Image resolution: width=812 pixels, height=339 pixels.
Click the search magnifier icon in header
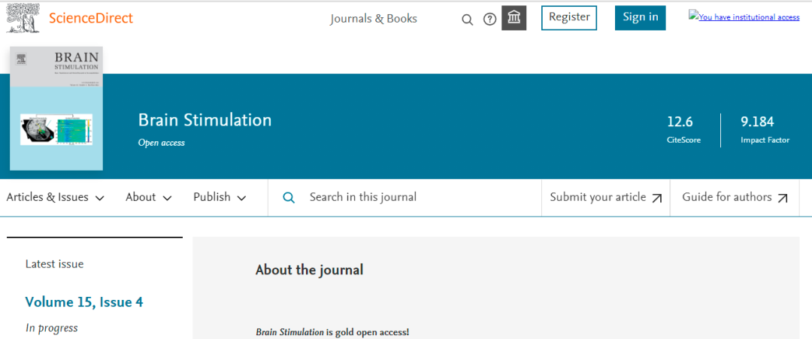(x=467, y=19)
